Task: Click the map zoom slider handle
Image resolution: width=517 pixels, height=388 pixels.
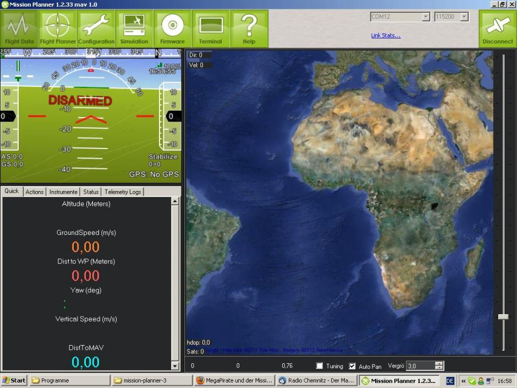Action: (503, 317)
